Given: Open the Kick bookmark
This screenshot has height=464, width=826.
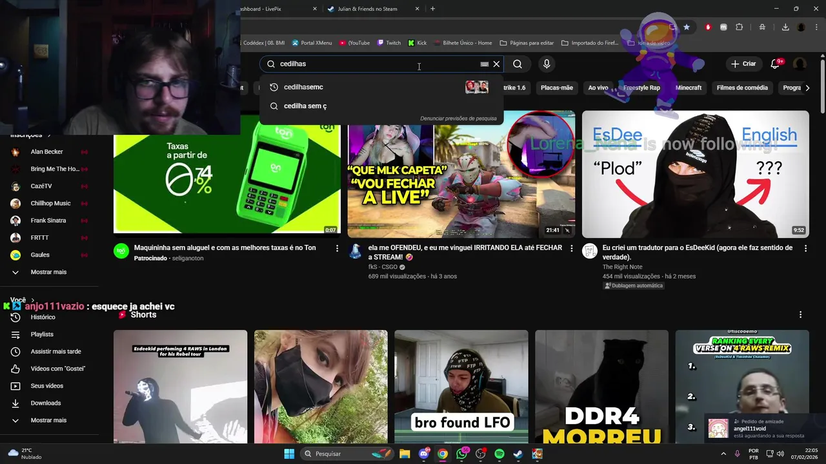Looking at the screenshot, I should click(418, 43).
